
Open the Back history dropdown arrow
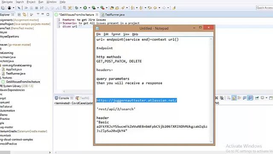pyautogui.click(x=159, y=8)
